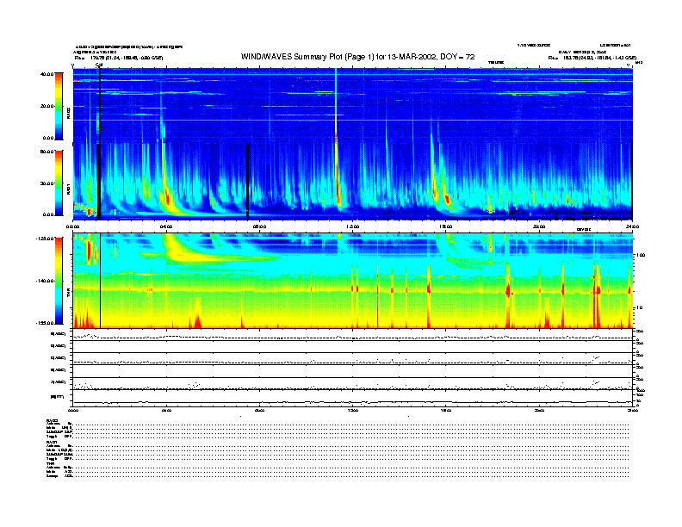Screen dimensions: 682x527
Task: Click the 16:00 label under RAD1 spectrogram
Action: (446, 226)
